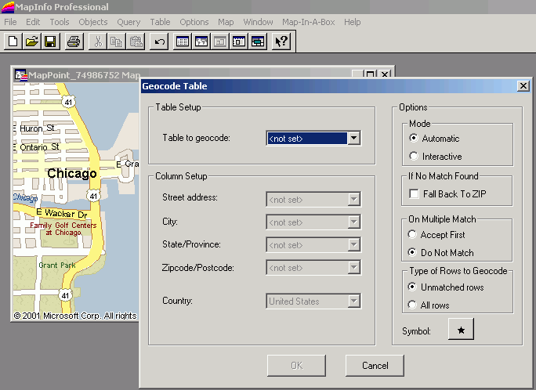Screen dimensions: 536x390
Task: Expand the Country dropdown list
Action: (x=353, y=302)
